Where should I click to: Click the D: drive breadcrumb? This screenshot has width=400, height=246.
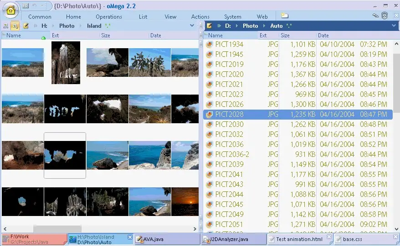tap(228, 26)
